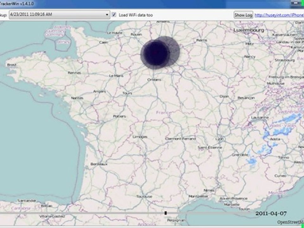Click the 2011-04-07 date label
The width and height of the screenshot is (304, 228).
click(x=271, y=213)
